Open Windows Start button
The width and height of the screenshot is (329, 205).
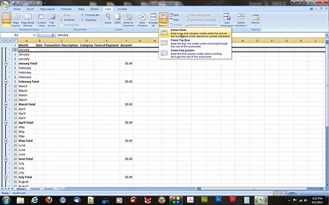pyautogui.click(x=6, y=200)
